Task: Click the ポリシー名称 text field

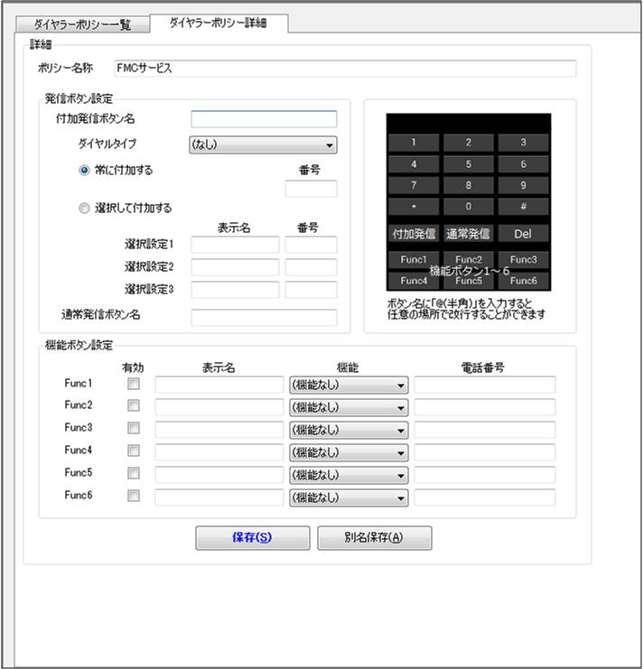Action: (344, 69)
